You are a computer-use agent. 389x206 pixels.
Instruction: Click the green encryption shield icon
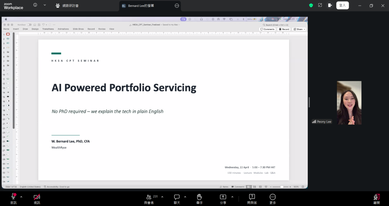pyautogui.click(x=311, y=5)
